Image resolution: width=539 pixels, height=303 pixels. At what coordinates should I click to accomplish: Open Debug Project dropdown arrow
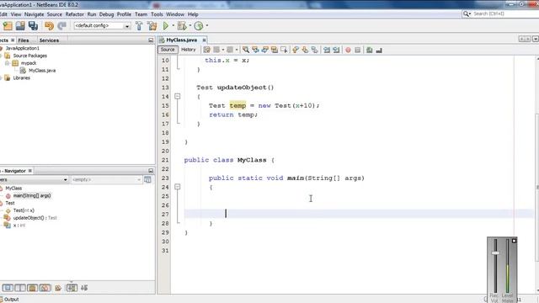tap(189, 26)
